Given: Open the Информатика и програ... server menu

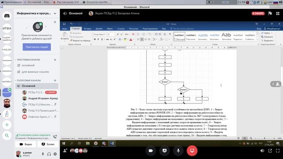Looking at the screenshot, I should [37, 13].
